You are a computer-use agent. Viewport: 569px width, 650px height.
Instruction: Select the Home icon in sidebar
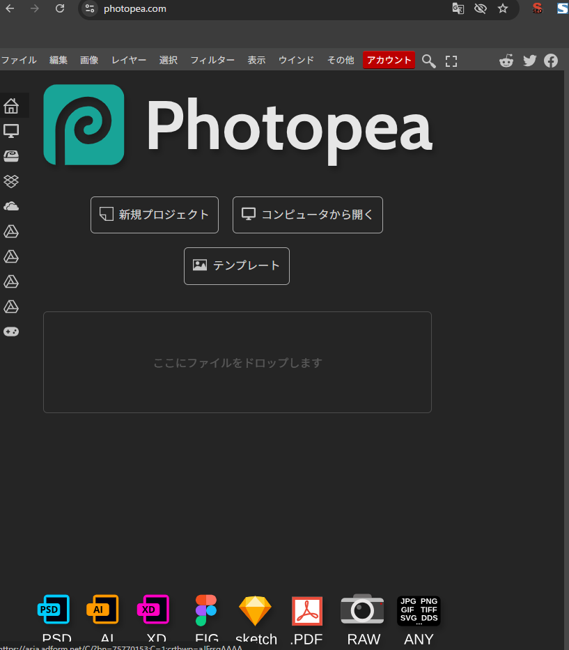click(x=11, y=106)
